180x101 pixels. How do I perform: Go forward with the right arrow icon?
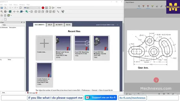point(17,12)
